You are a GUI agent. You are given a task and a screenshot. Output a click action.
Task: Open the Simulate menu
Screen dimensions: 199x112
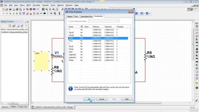(x=36, y=5)
